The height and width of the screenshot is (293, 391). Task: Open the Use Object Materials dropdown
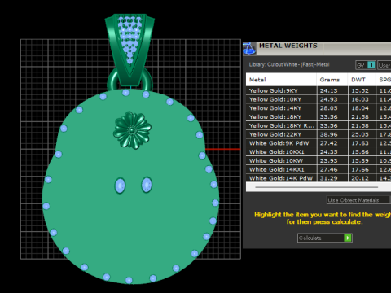(x=358, y=200)
